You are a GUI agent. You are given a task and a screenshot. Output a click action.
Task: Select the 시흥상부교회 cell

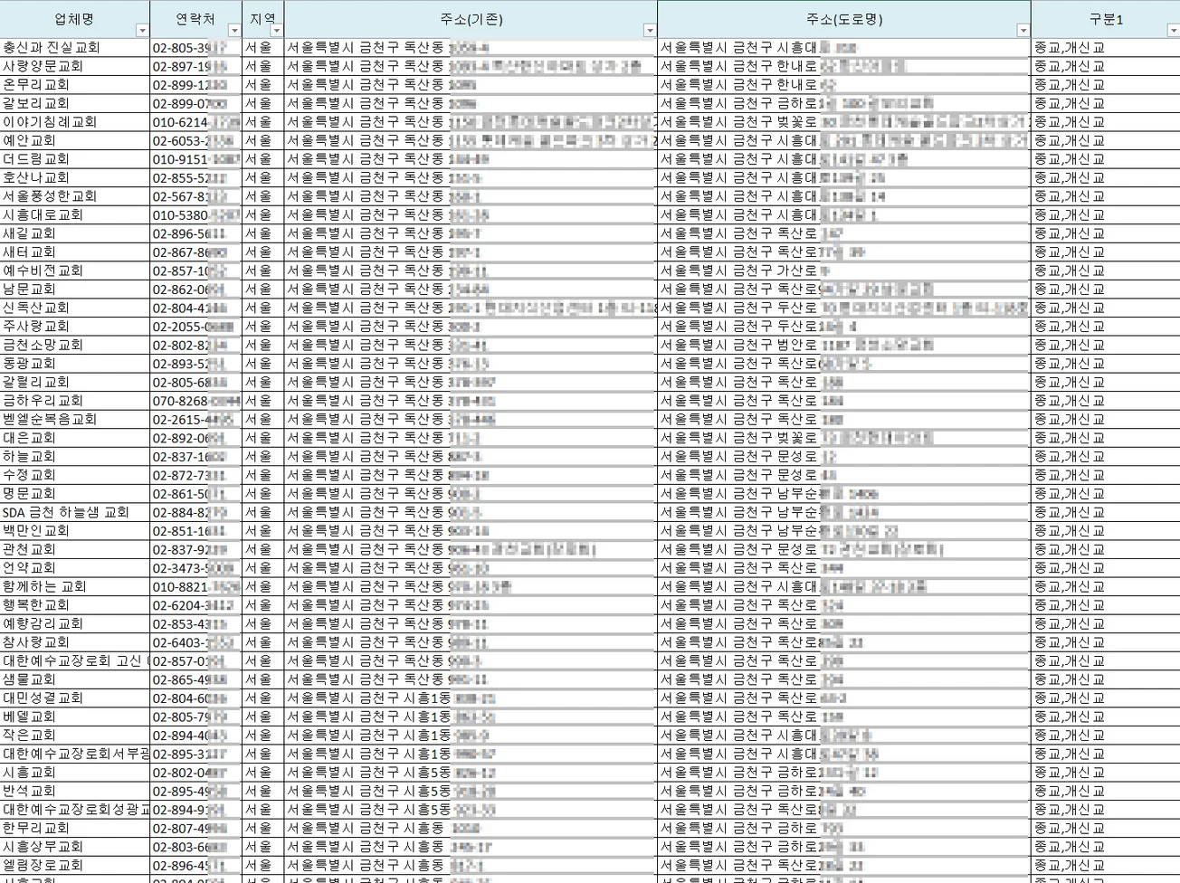[x=75, y=847]
